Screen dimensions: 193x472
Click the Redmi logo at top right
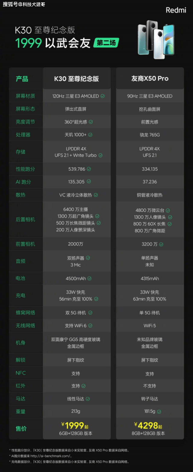coord(176,10)
